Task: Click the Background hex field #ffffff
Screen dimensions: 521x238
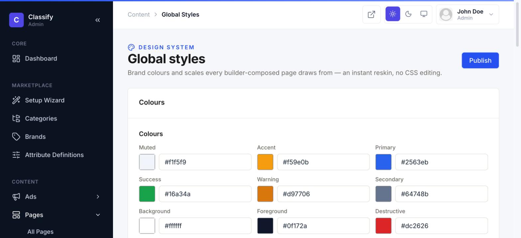Action: [205, 226]
